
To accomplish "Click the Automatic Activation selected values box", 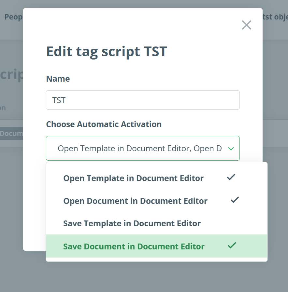I will 139,149.
